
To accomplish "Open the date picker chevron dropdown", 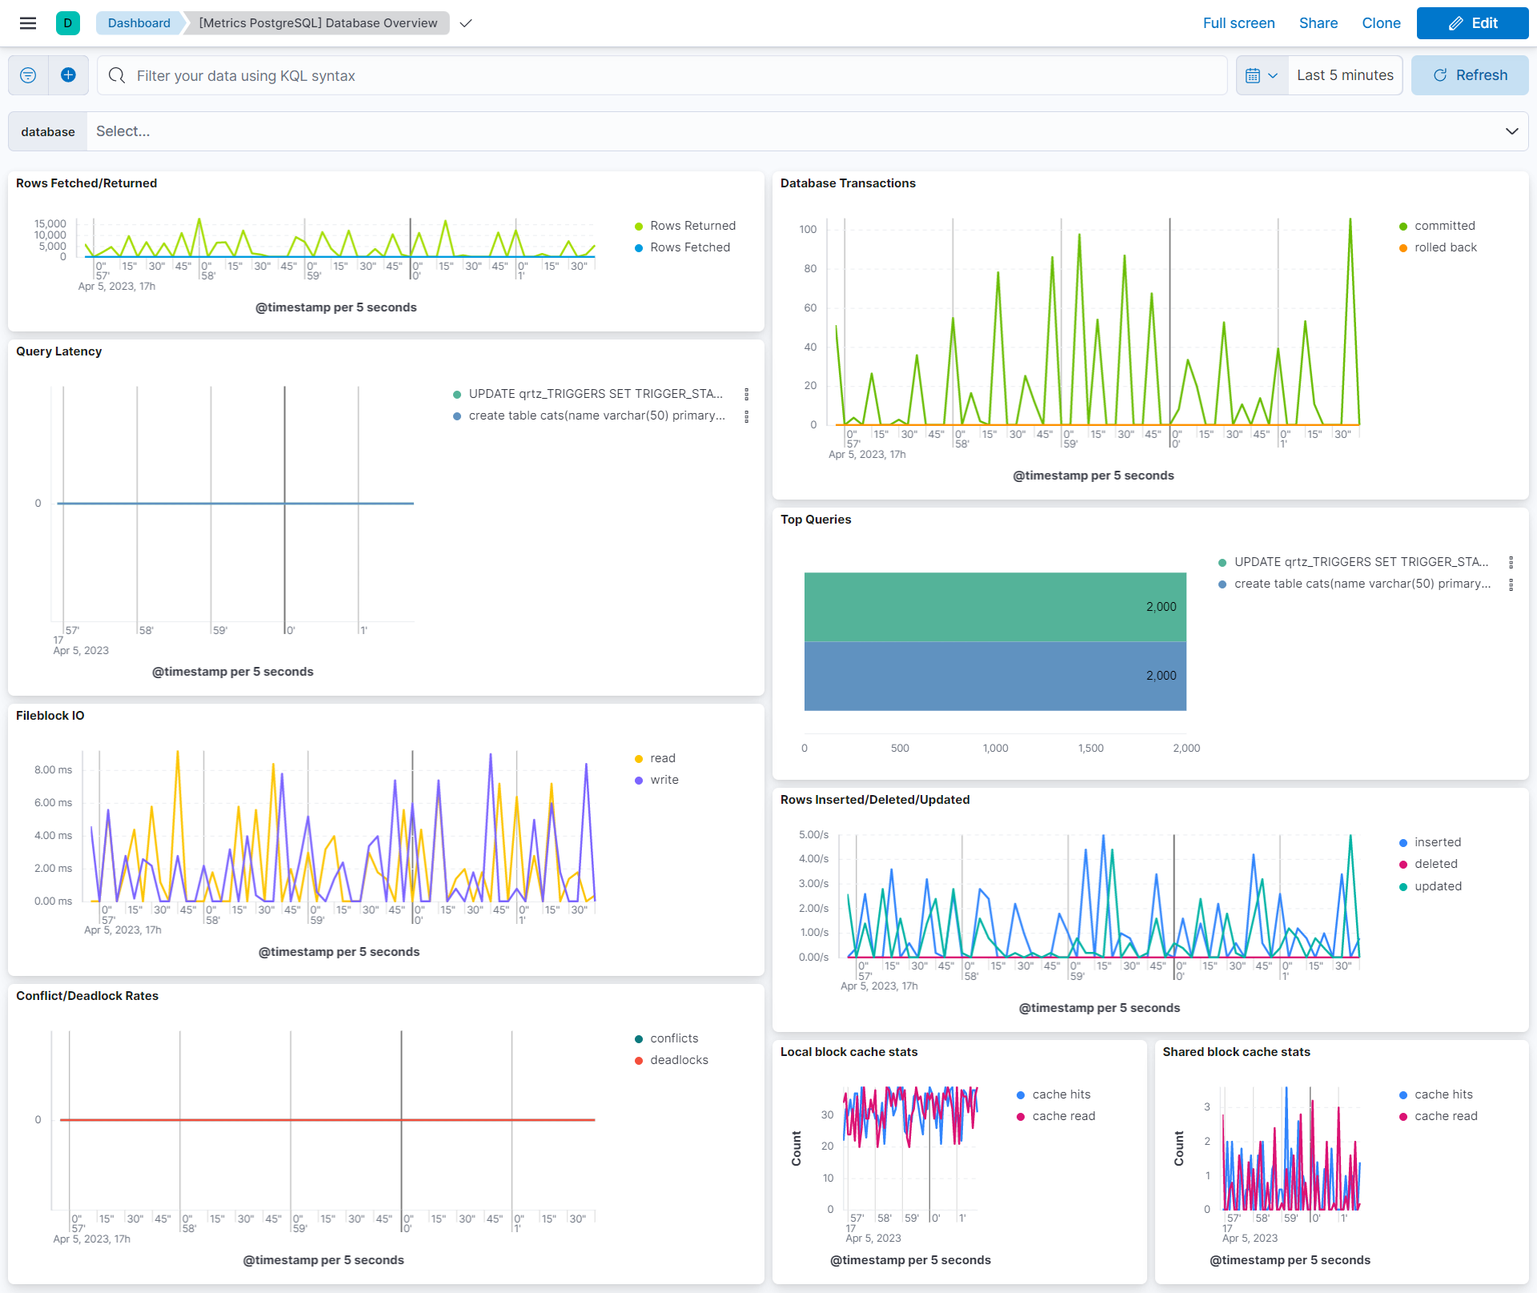I will (1274, 74).
